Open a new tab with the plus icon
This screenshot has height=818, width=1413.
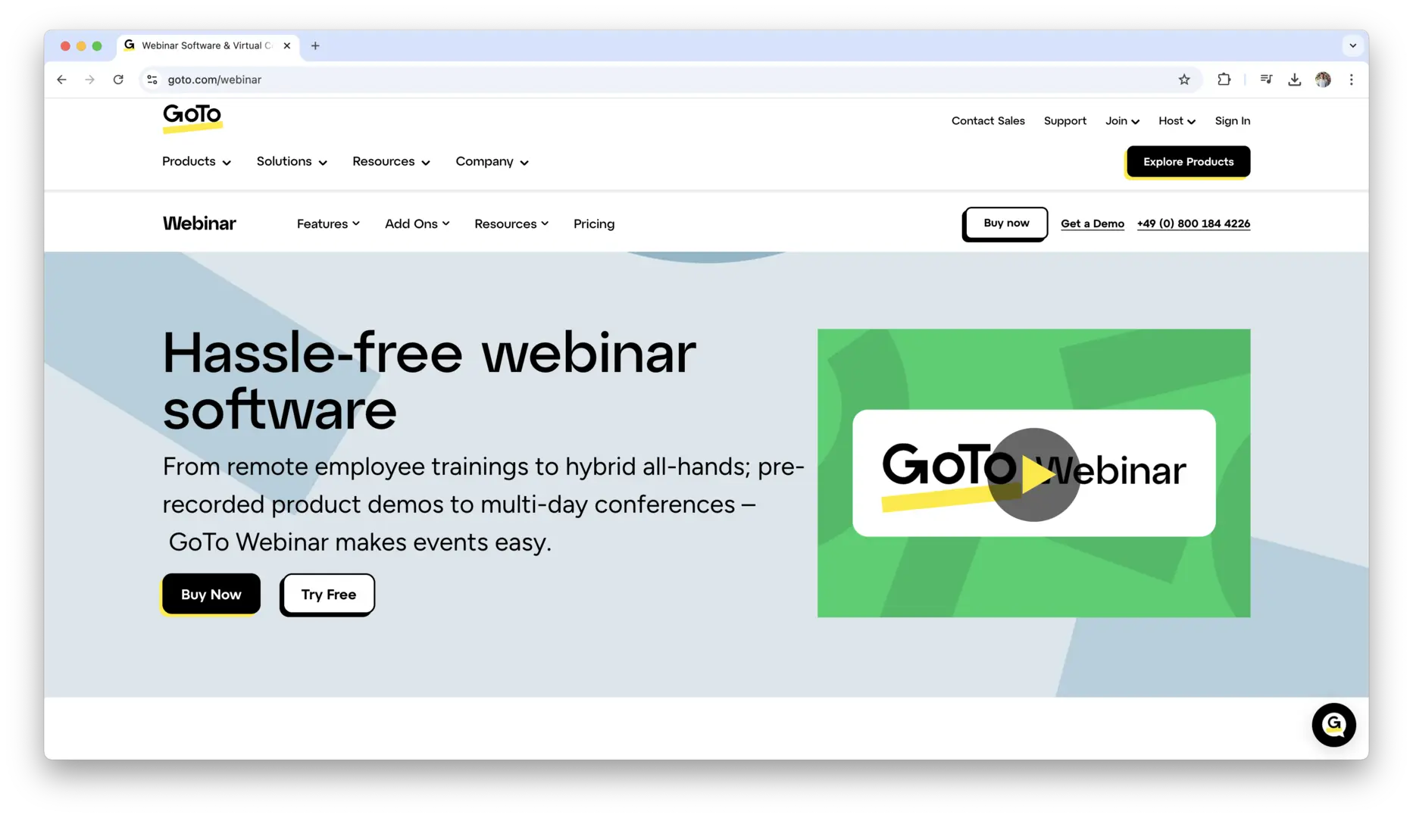(x=315, y=45)
